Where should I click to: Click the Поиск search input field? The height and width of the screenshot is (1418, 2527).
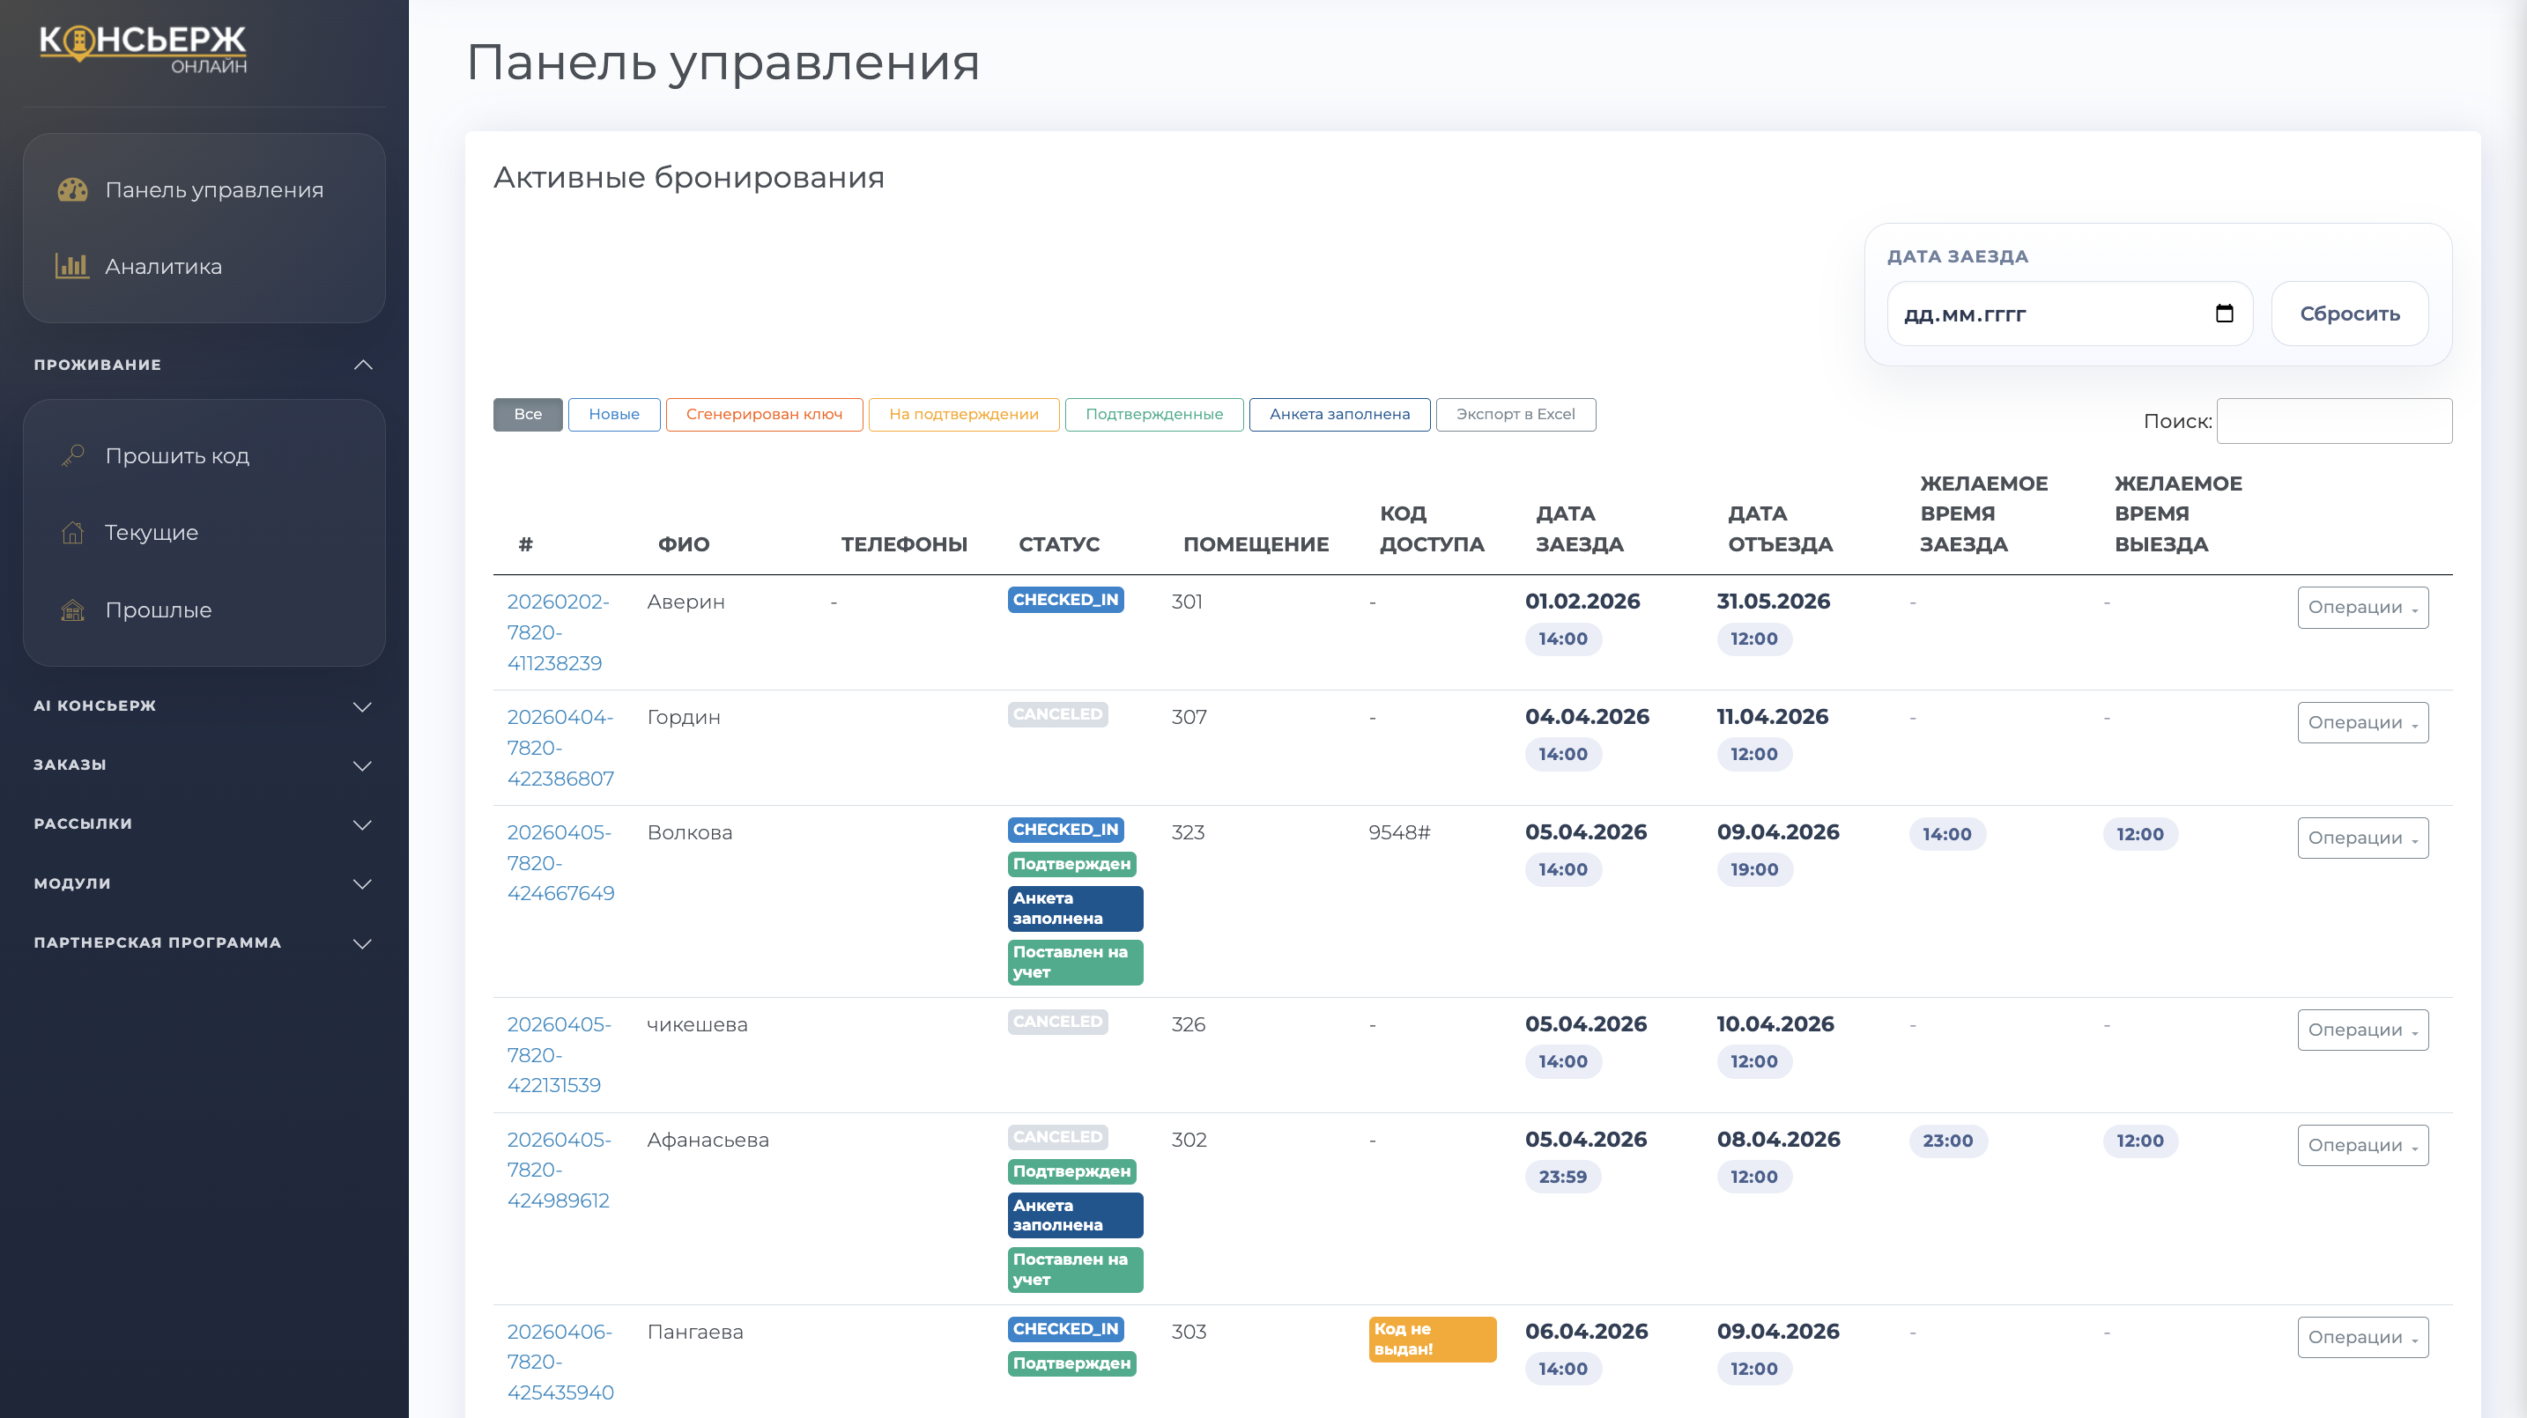2334,421
